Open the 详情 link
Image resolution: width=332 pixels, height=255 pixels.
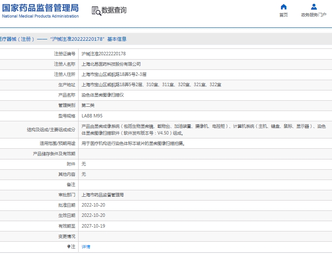coord(86,246)
